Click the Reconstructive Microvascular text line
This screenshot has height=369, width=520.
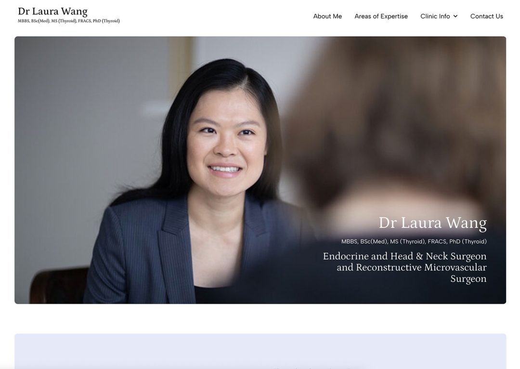tap(412, 267)
